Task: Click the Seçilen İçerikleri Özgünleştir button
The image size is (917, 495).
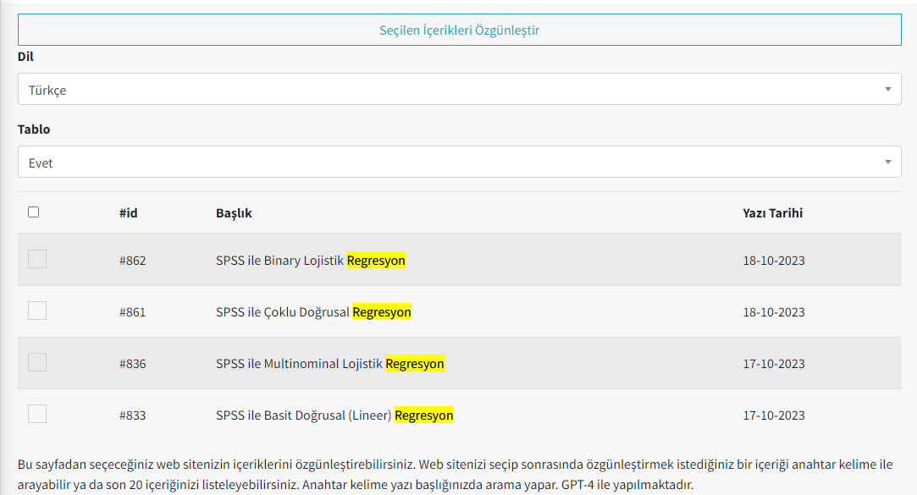Action: 459,30
